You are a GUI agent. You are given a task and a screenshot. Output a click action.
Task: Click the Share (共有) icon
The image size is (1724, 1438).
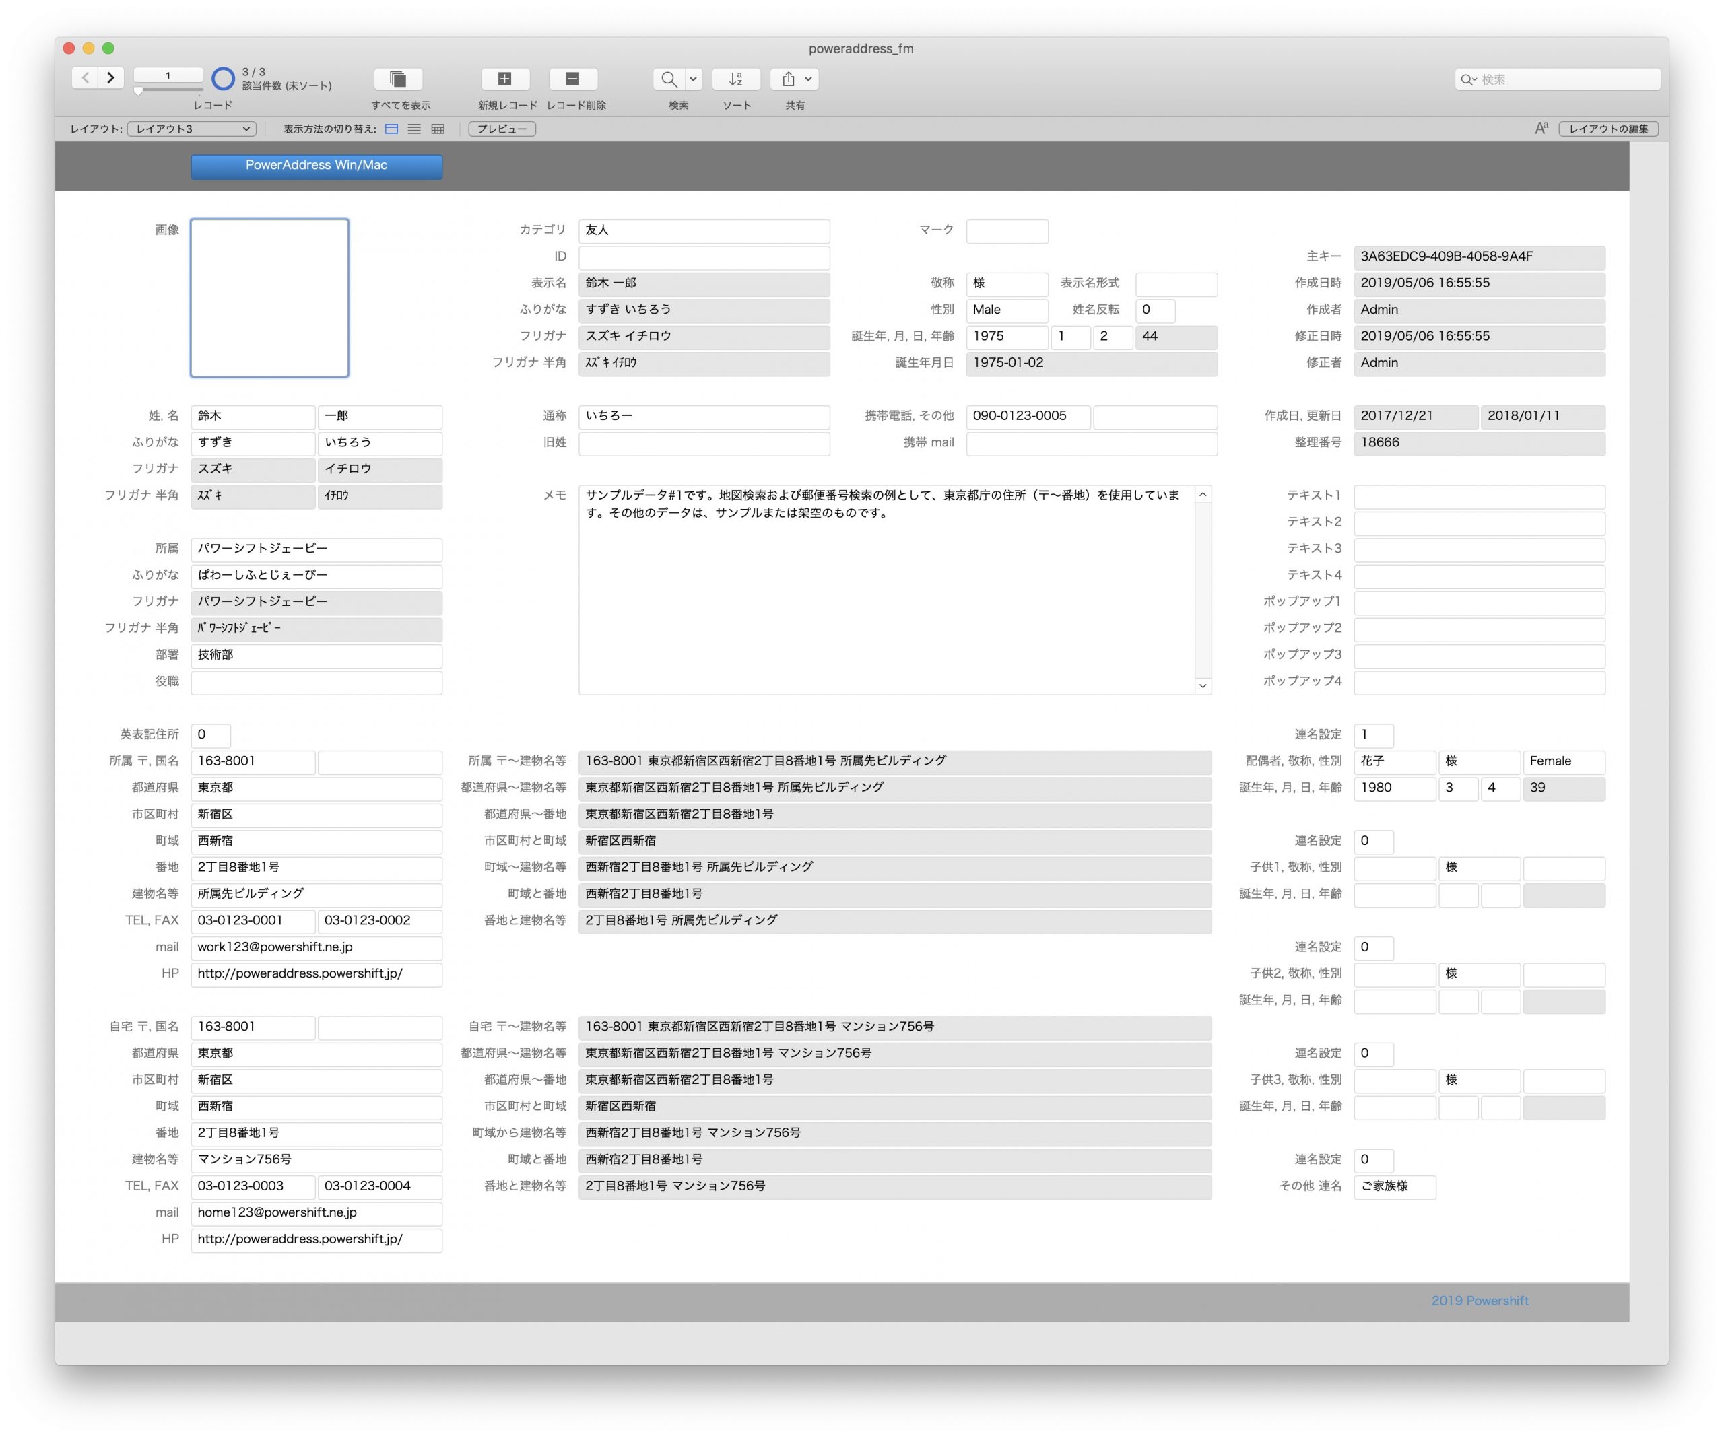pos(788,79)
